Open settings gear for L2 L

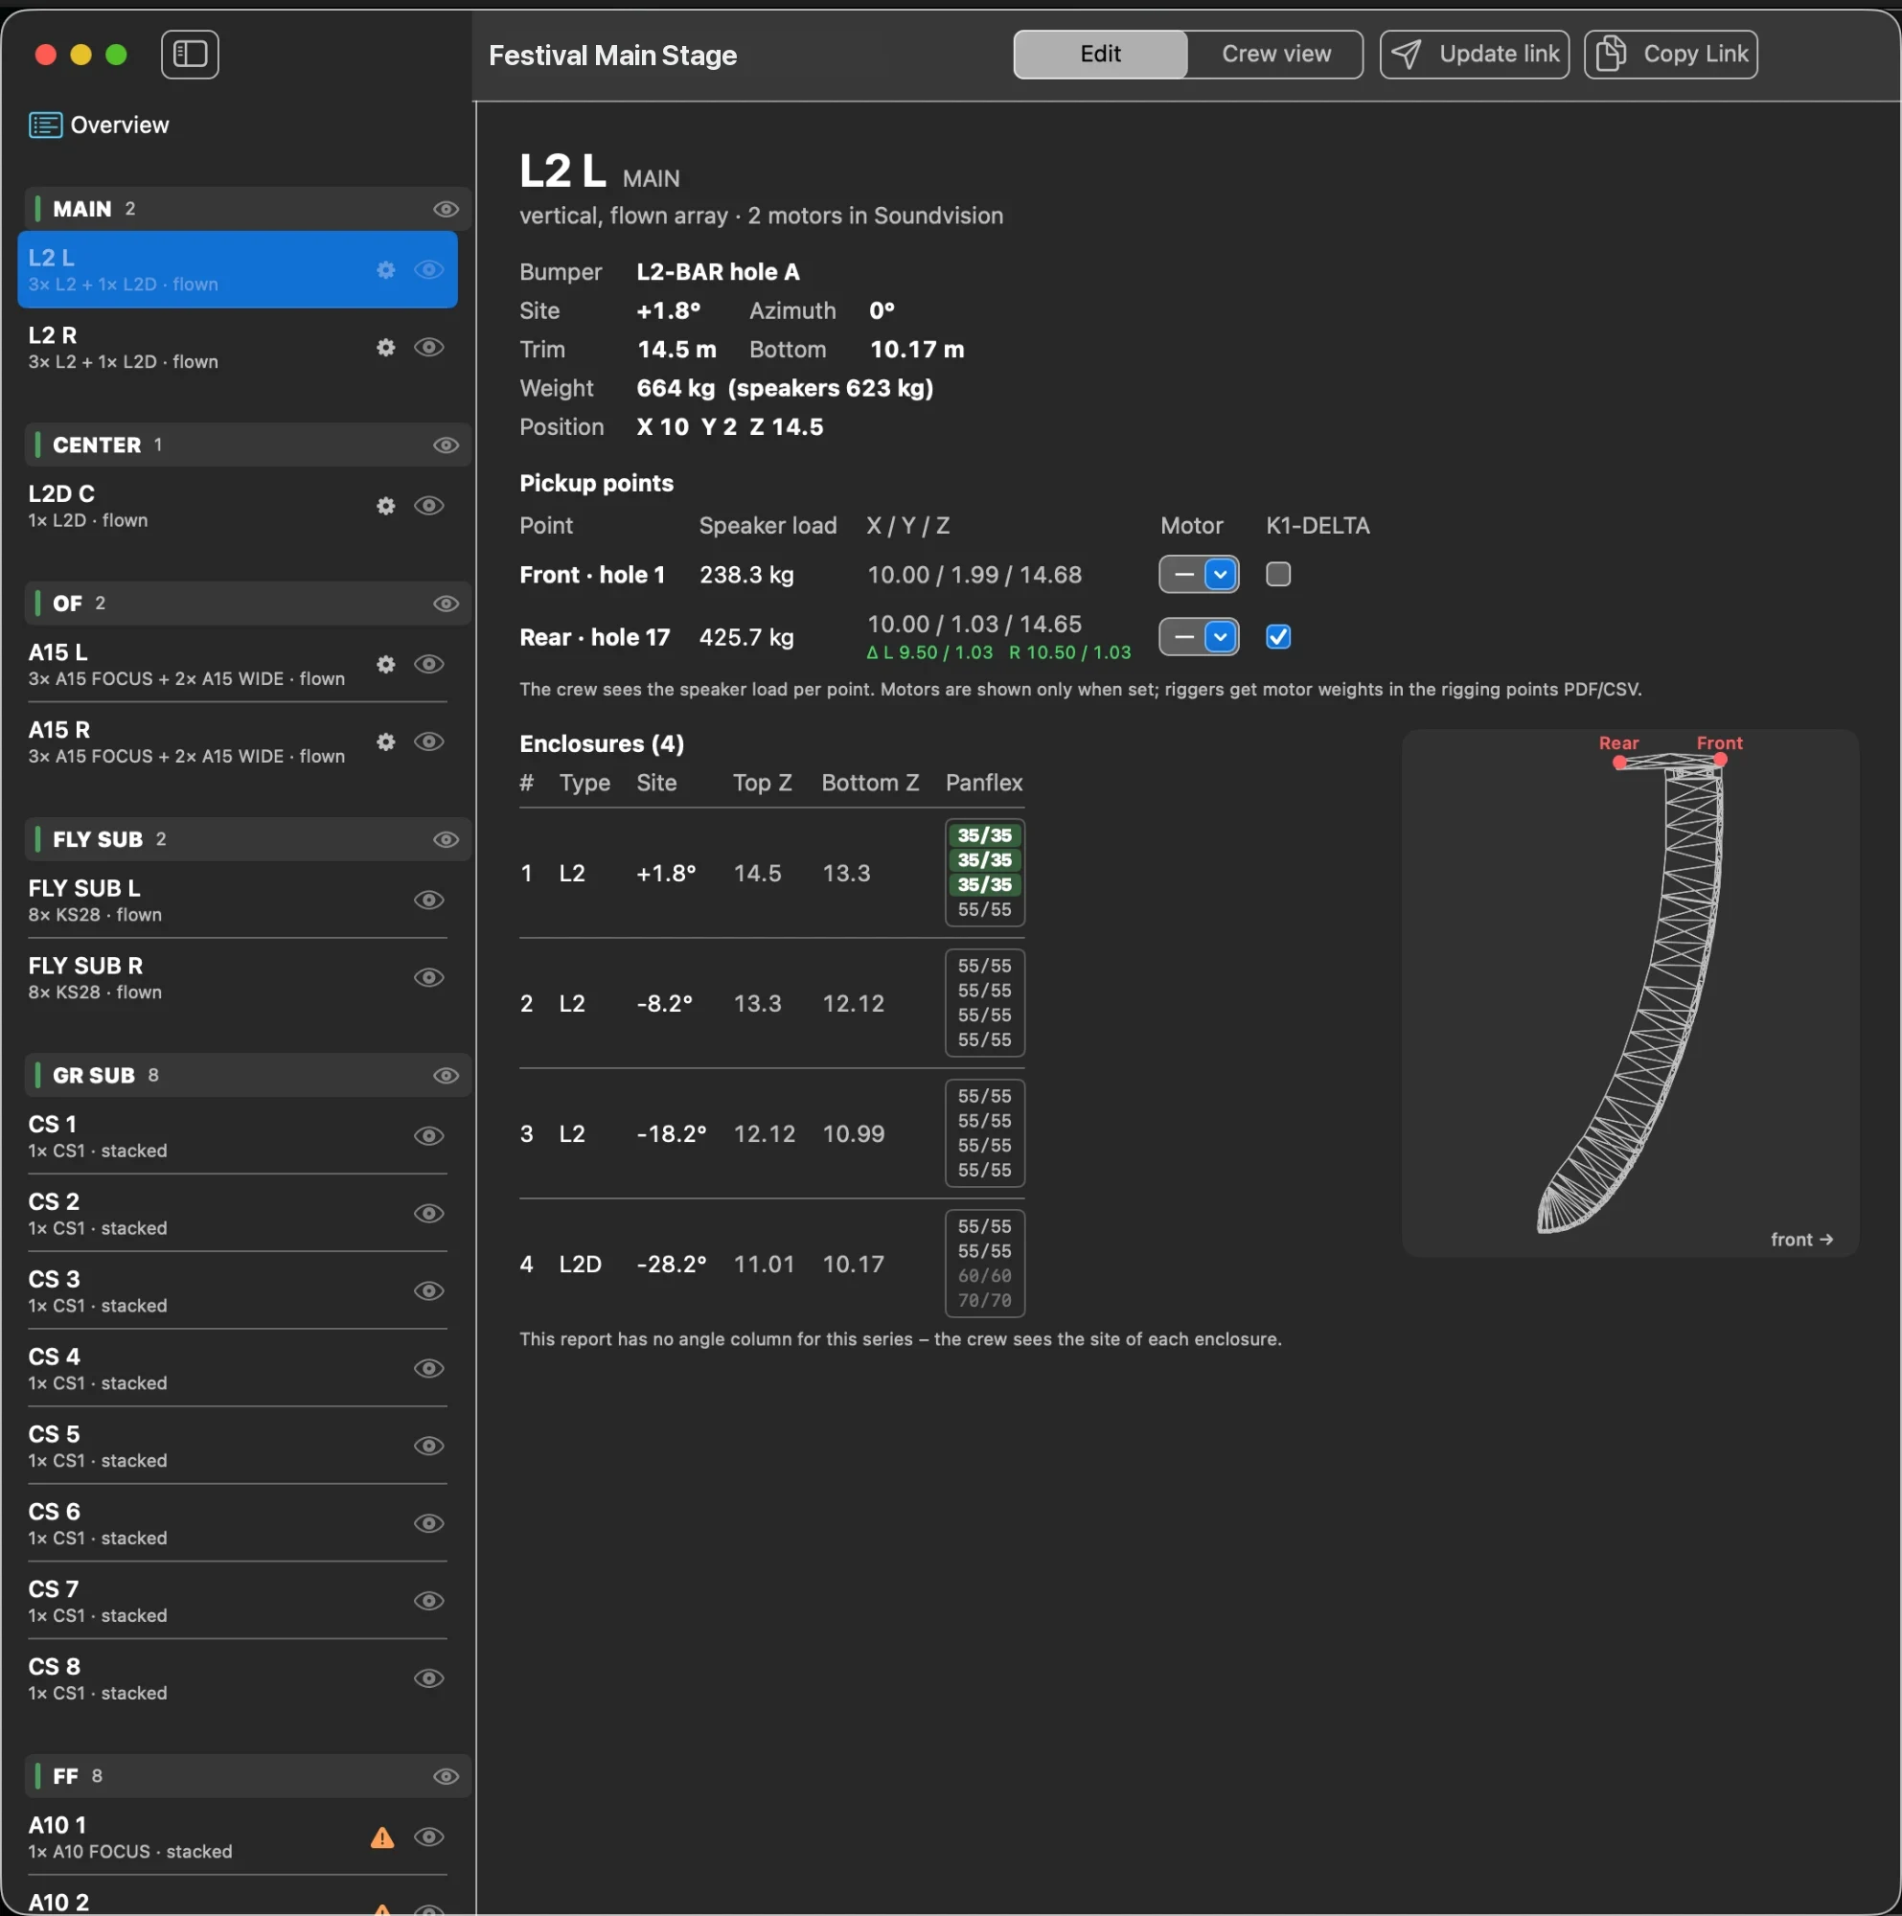(386, 270)
